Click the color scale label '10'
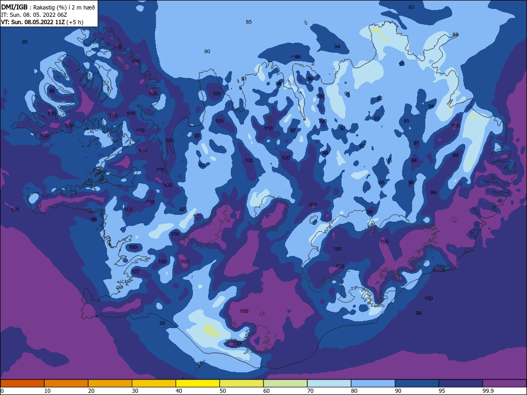This screenshot has height=395, width=527. (x=47, y=391)
